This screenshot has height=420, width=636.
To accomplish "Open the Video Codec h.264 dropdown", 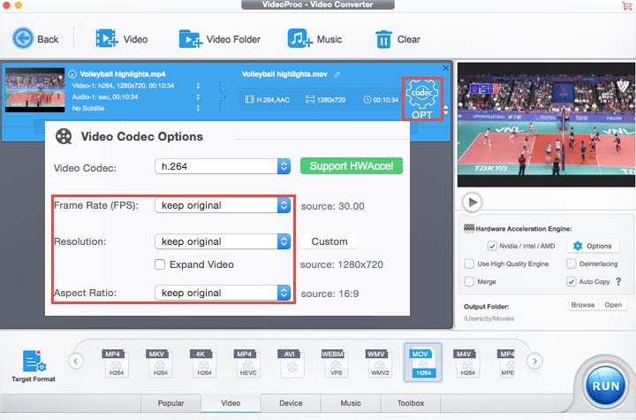I will [x=223, y=166].
